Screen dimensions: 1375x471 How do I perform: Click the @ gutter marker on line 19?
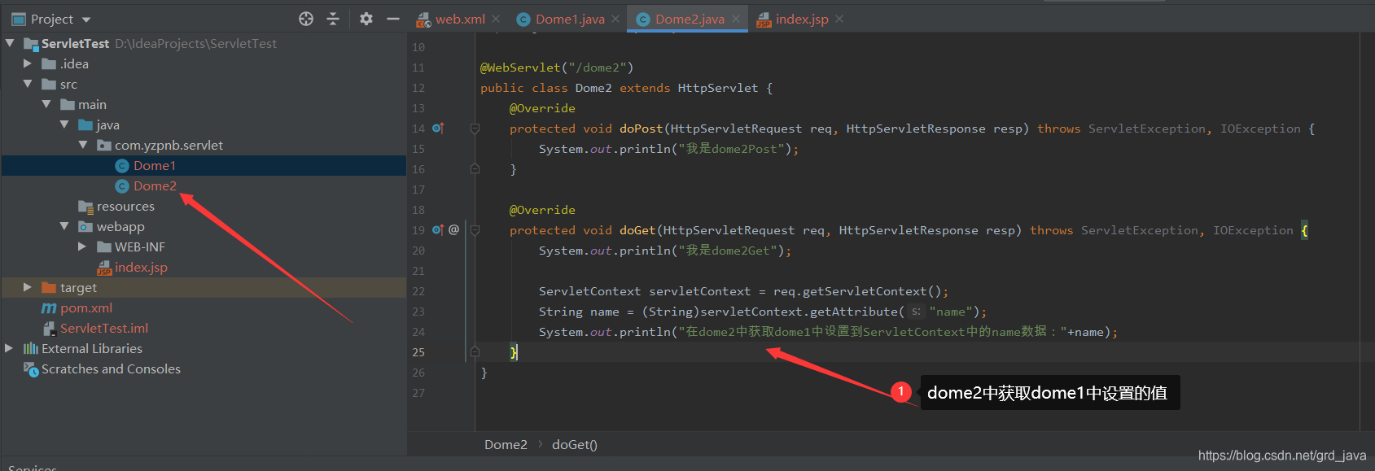coord(453,230)
